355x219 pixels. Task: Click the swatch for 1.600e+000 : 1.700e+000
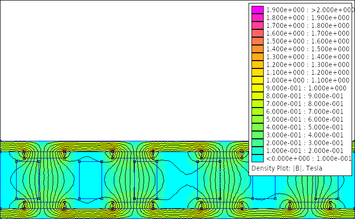(257, 33)
